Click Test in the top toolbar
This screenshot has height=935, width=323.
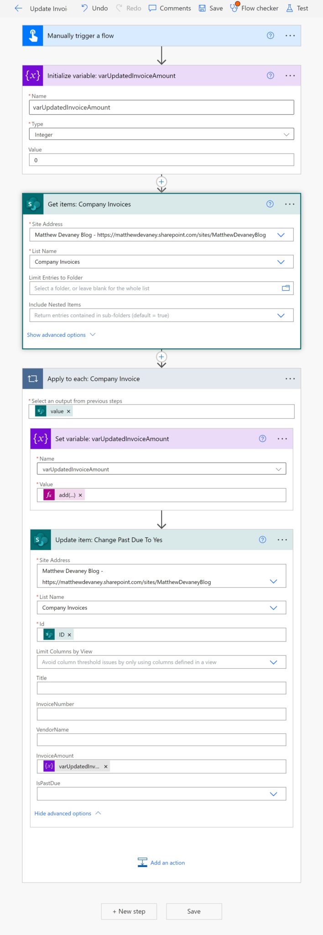coord(297,8)
